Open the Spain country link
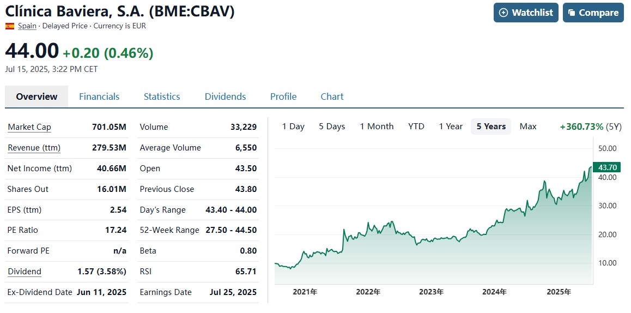Viewport: 631px width, 313px height. (x=27, y=26)
